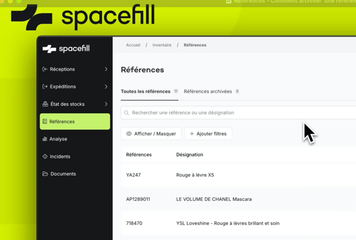Open the YA247 reference row
Viewport: 356px width, 240px height.
coord(133,175)
